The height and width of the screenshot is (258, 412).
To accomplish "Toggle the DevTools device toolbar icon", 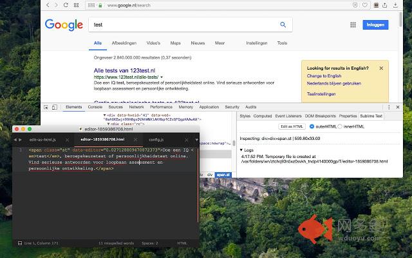I will coord(55,107).
